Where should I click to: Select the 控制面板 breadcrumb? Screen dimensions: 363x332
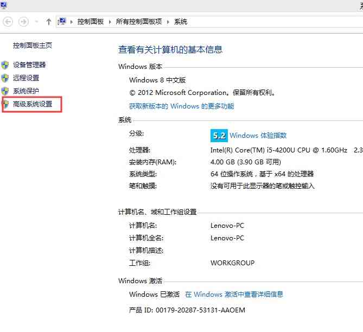pos(91,22)
